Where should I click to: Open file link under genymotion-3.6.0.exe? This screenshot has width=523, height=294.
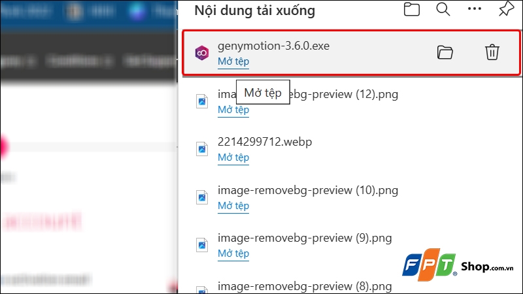[233, 61]
